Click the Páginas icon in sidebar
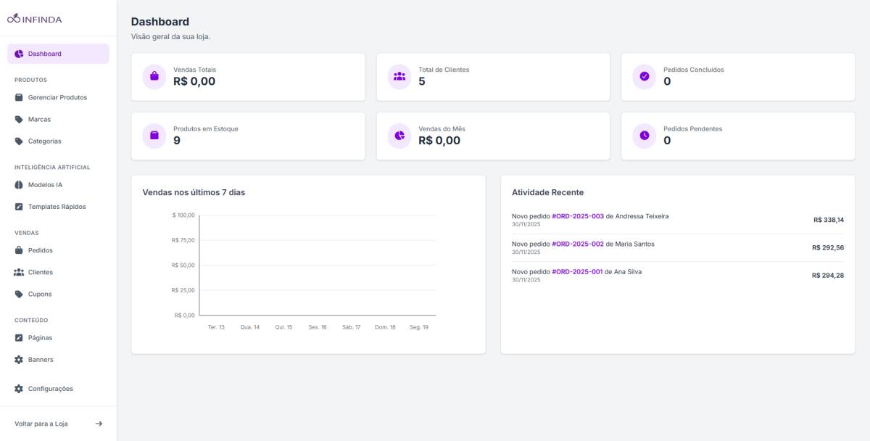The image size is (870, 441). 19,338
